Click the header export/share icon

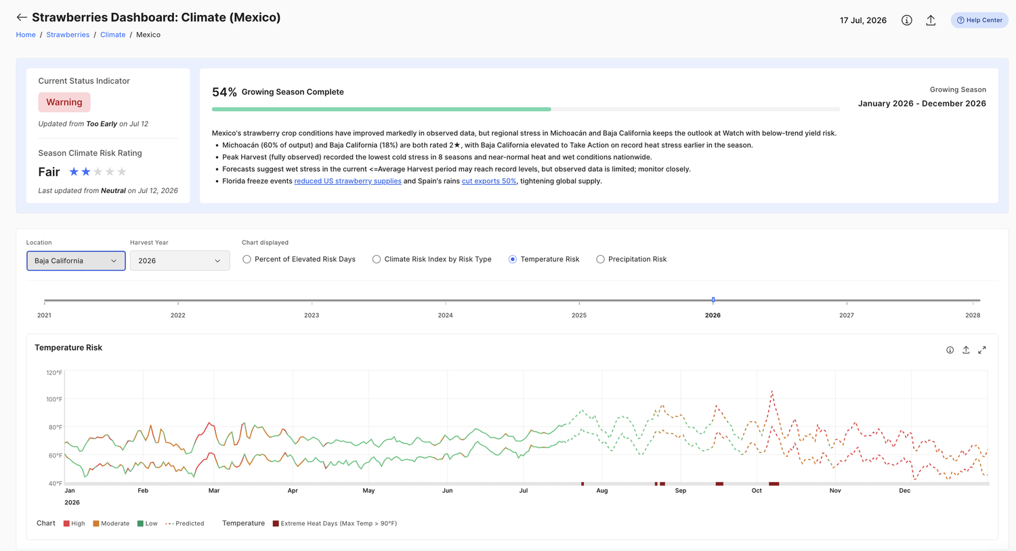pos(931,20)
